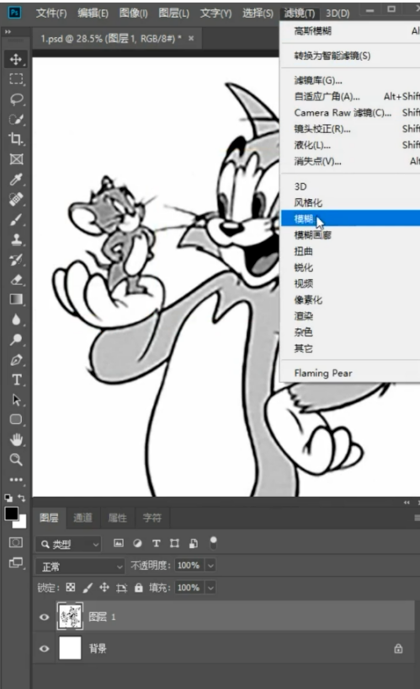This screenshot has height=689, width=420.
Task: Select the Move tool
Action: point(16,59)
